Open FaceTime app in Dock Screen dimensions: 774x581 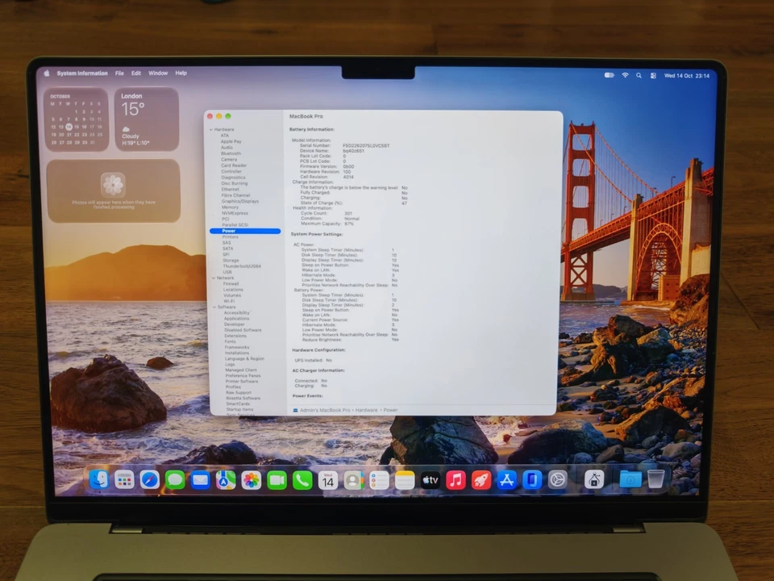click(x=277, y=479)
